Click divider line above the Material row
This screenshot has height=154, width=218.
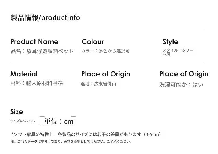tap(108, 62)
